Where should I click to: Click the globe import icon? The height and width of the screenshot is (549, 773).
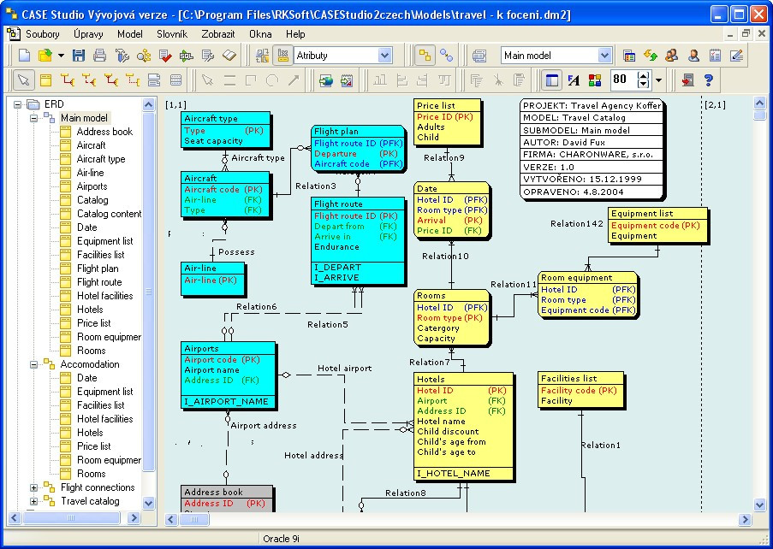tap(325, 80)
